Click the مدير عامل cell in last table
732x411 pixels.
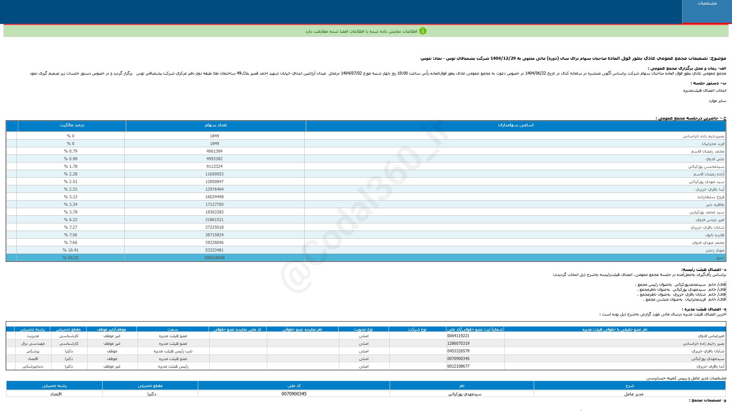(633, 394)
